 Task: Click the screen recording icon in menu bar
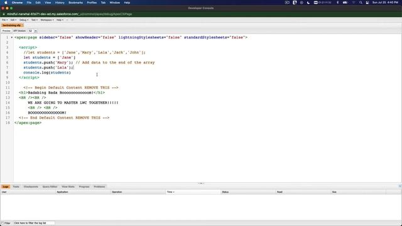coord(287,3)
